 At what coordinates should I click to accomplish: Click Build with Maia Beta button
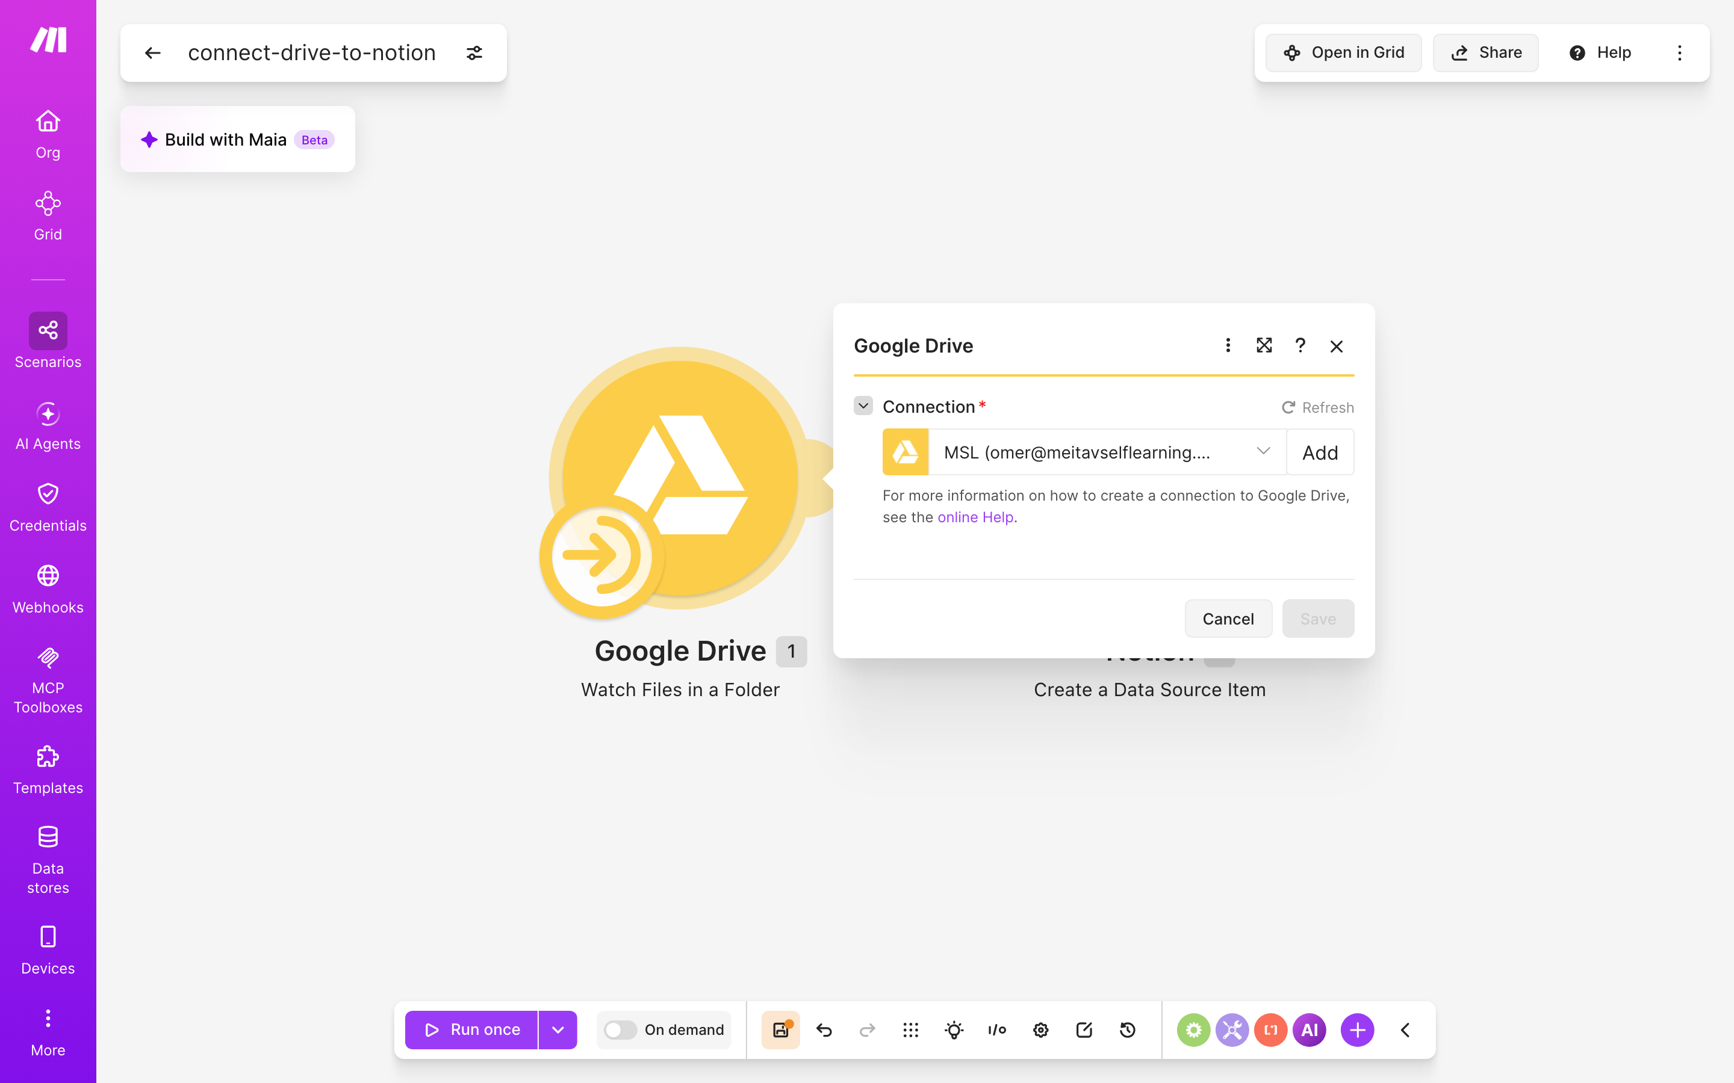[238, 139]
